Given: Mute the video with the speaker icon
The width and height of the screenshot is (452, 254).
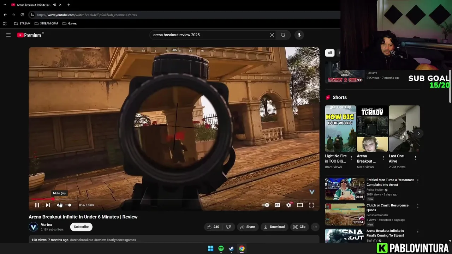Looking at the screenshot, I should click(x=59, y=205).
